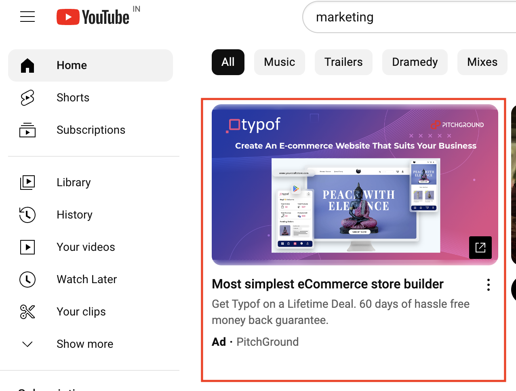Select the Watch Later clock icon
516x391 pixels.
click(x=27, y=279)
